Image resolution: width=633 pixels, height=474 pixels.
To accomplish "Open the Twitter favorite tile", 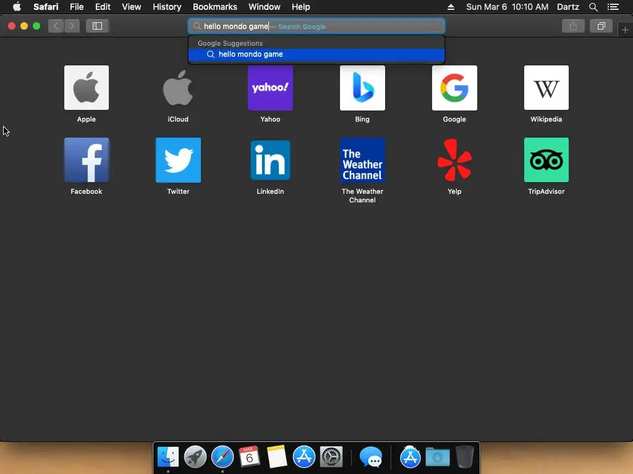I will (178, 160).
